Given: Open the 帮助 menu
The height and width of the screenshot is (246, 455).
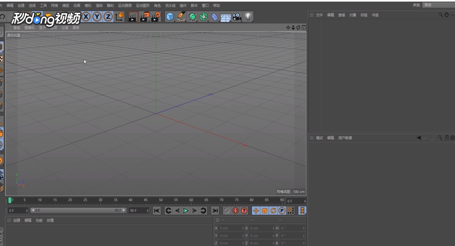Looking at the screenshot, I should (x=216, y=6).
